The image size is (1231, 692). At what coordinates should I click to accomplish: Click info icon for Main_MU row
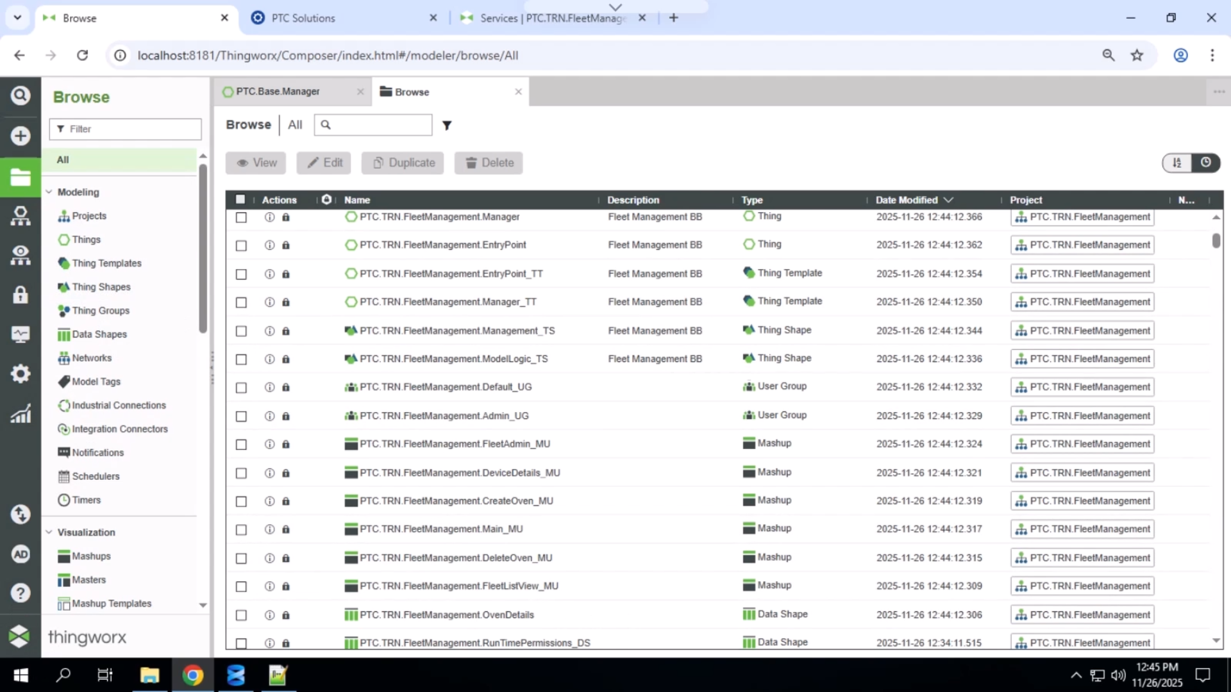click(269, 529)
